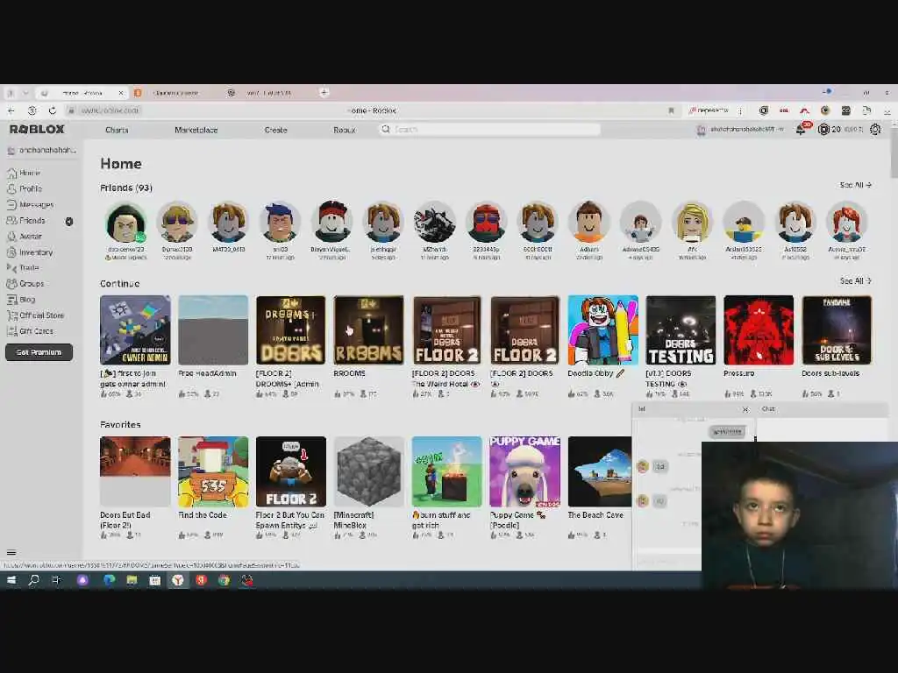Open the settings gear icon

(875, 130)
